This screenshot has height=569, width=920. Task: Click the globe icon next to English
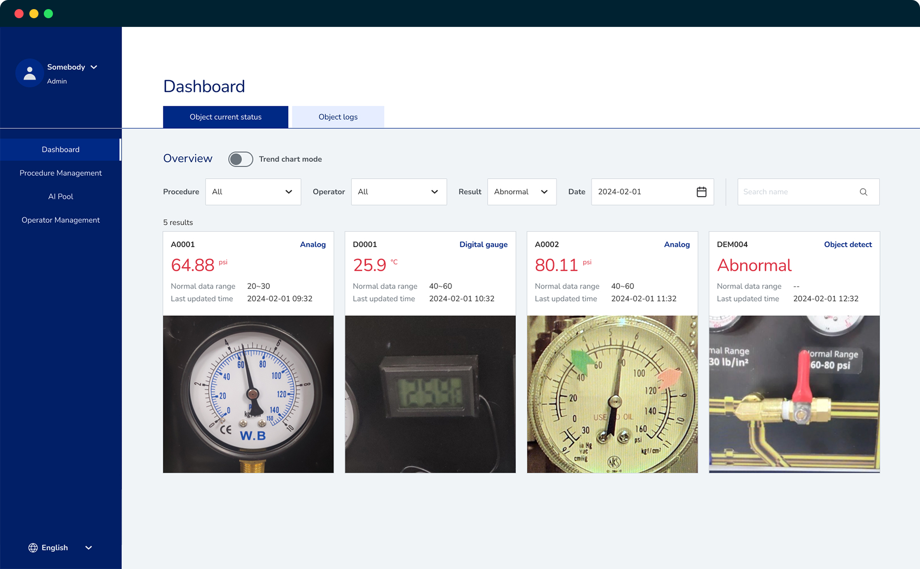[x=33, y=547]
